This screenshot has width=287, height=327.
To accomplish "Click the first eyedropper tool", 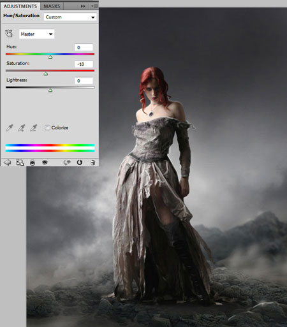I will 10,127.
